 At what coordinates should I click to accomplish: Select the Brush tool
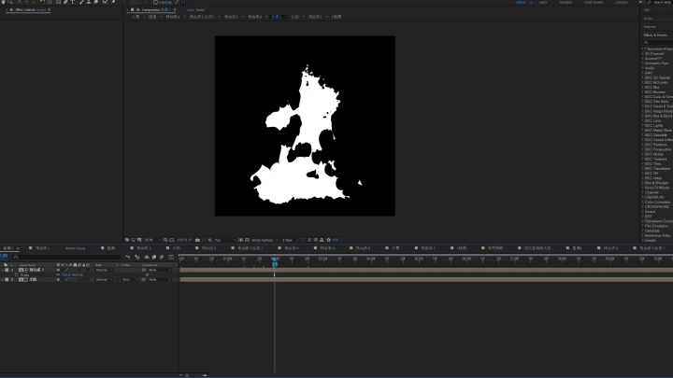[81, 2]
